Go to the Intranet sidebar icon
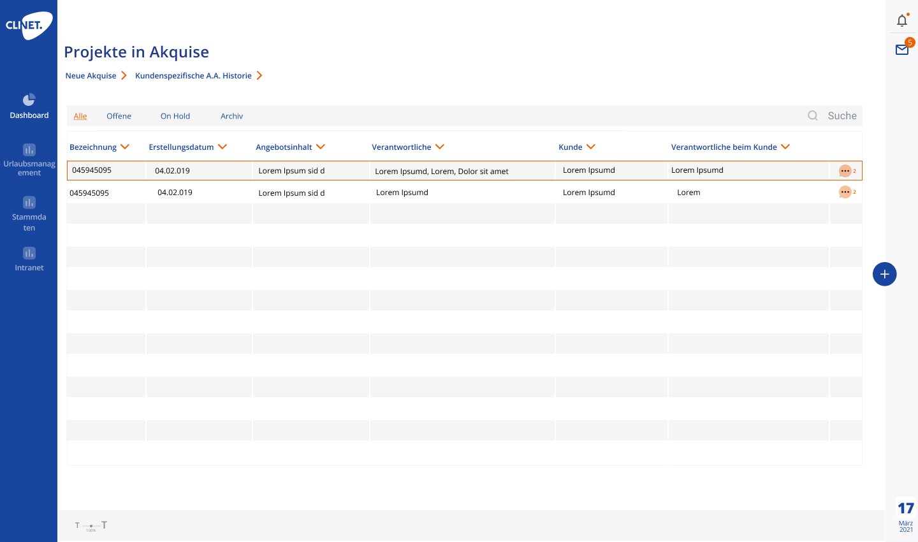This screenshot has height=542, width=918. 29,254
